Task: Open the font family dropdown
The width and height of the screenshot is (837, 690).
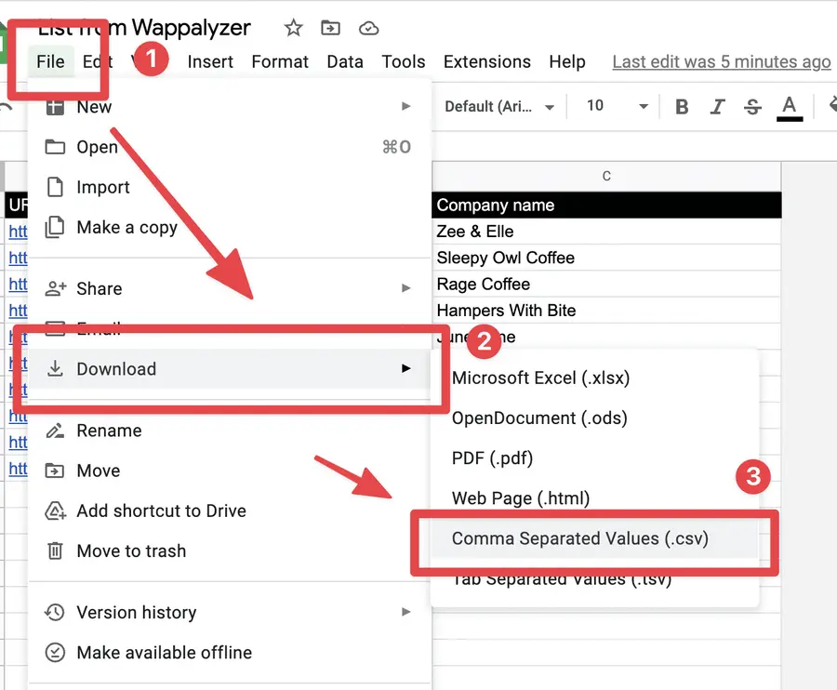Action: (499, 107)
